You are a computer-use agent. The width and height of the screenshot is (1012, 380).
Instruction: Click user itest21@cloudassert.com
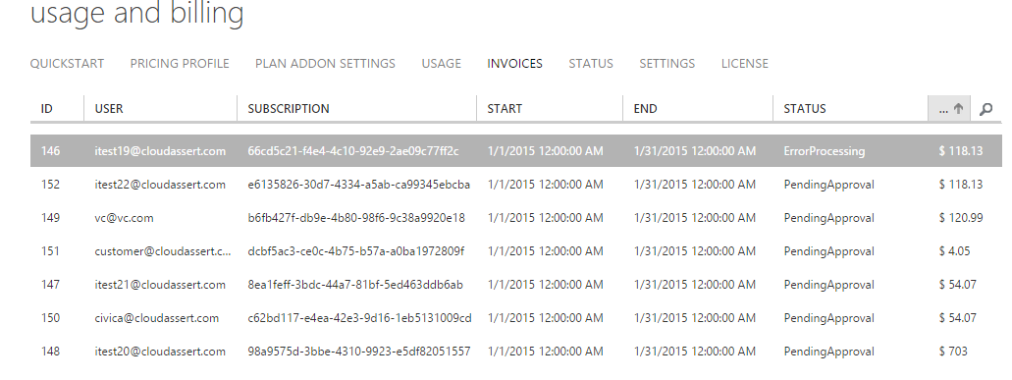tap(160, 285)
